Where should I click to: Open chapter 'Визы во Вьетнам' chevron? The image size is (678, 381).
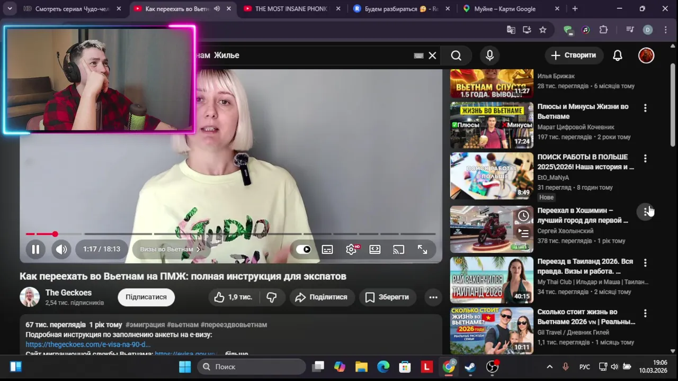pos(199,249)
